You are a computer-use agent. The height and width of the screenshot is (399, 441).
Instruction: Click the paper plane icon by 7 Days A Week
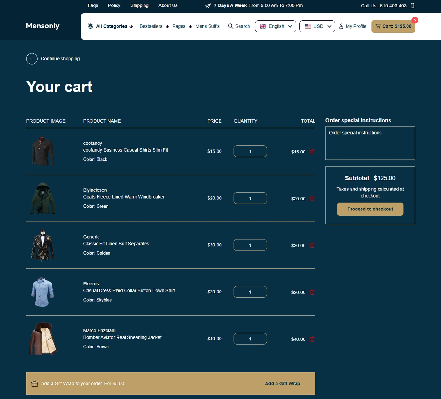(x=208, y=5)
